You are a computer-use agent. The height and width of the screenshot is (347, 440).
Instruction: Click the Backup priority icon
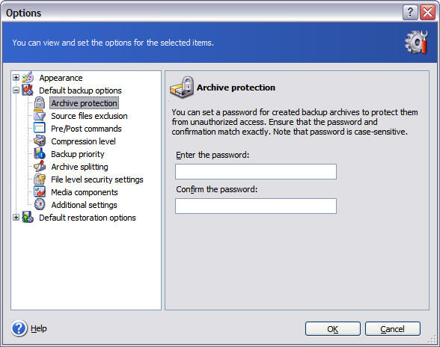(40, 154)
